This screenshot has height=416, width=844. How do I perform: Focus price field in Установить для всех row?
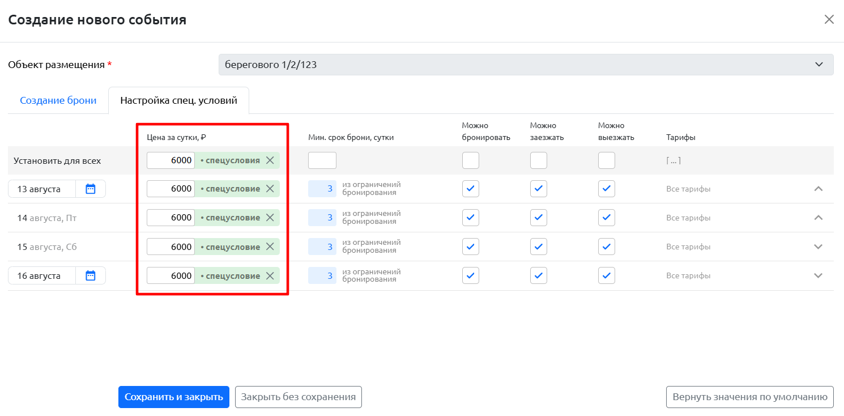[x=170, y=160]
